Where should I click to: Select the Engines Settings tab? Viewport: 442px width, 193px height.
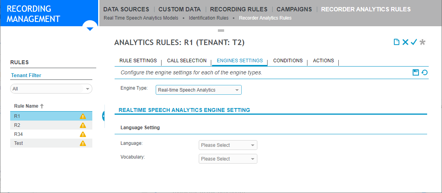pyautogui.click(x=240, y=61)
